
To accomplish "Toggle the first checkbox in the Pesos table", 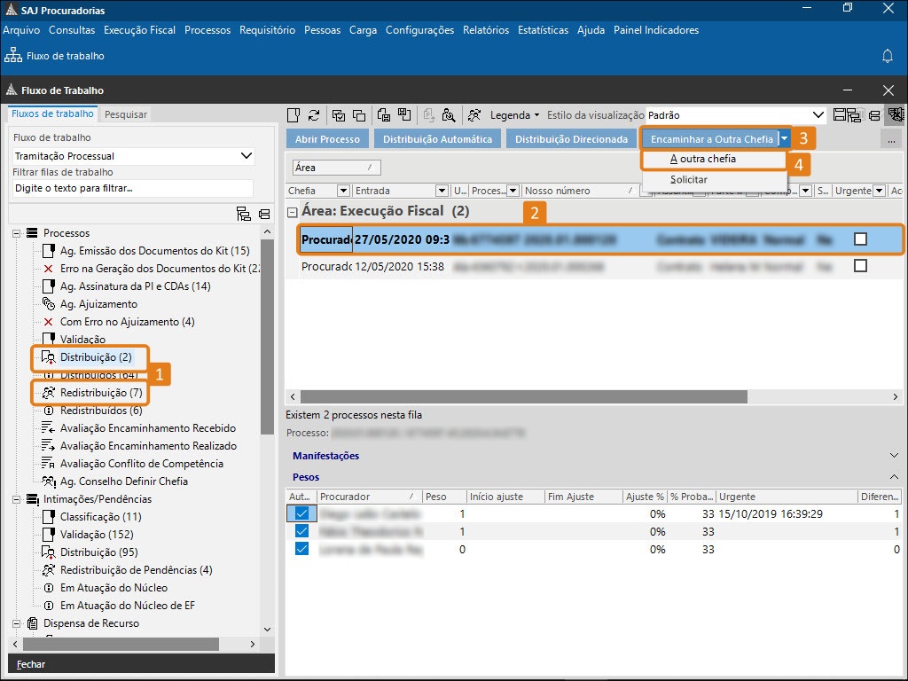I will 302,513.
